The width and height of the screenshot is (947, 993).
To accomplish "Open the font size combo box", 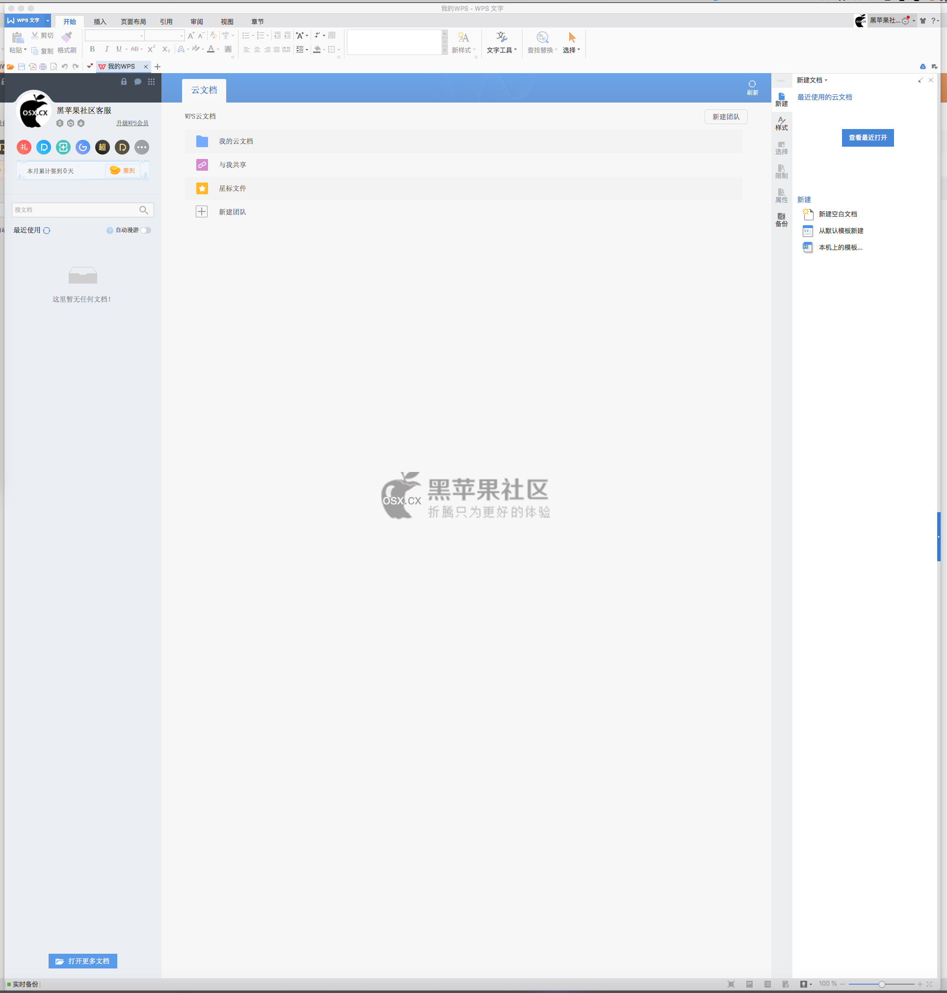I will click(164, 35).
